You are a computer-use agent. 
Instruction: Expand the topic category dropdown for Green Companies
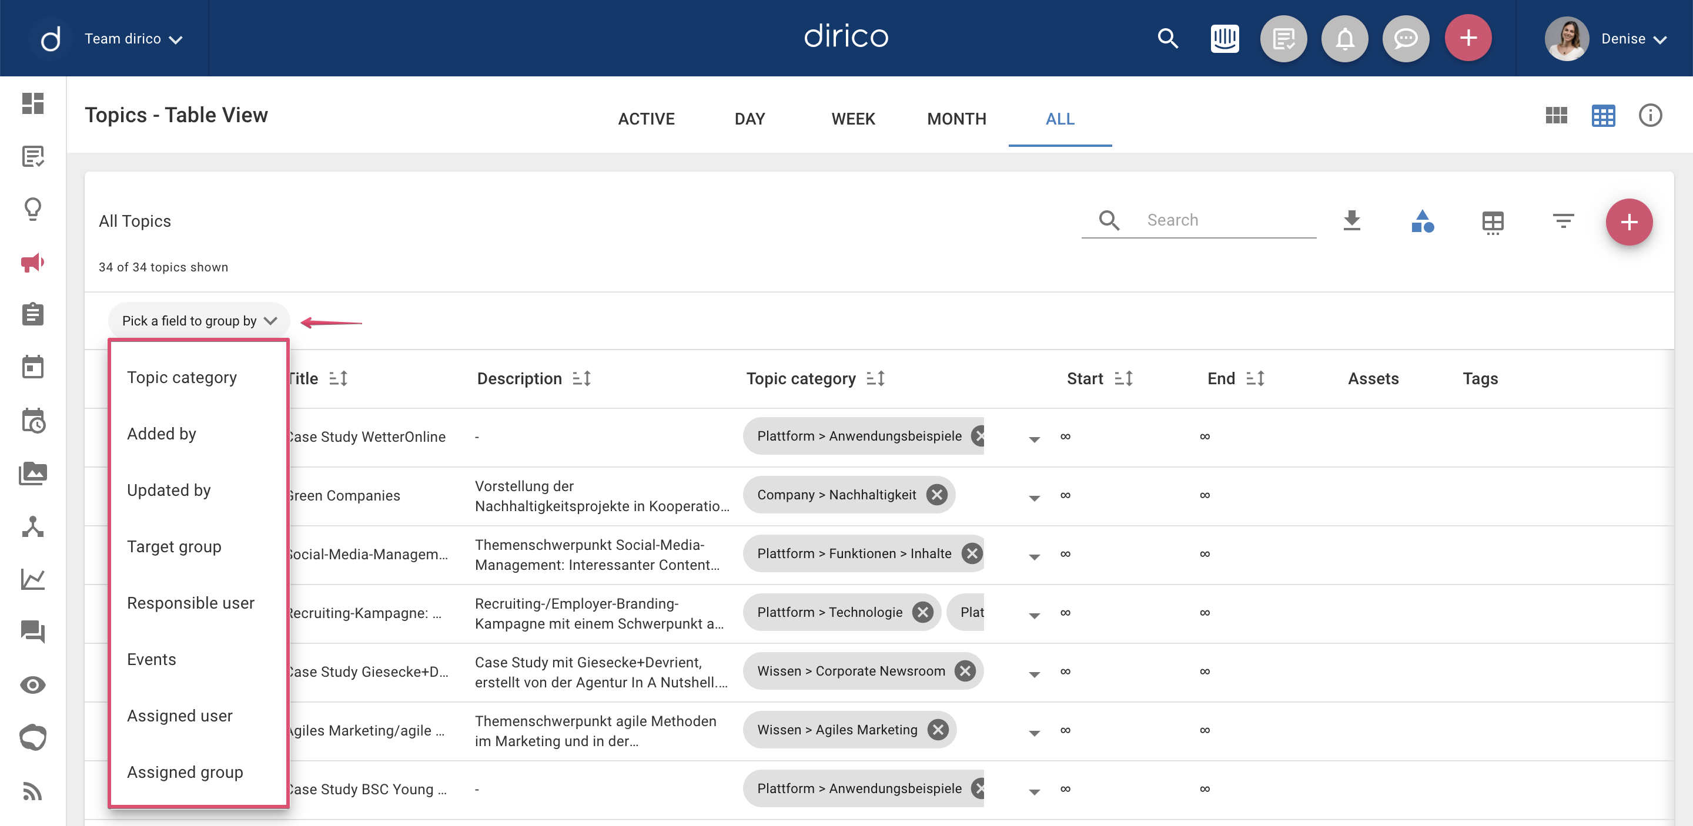1034,498
